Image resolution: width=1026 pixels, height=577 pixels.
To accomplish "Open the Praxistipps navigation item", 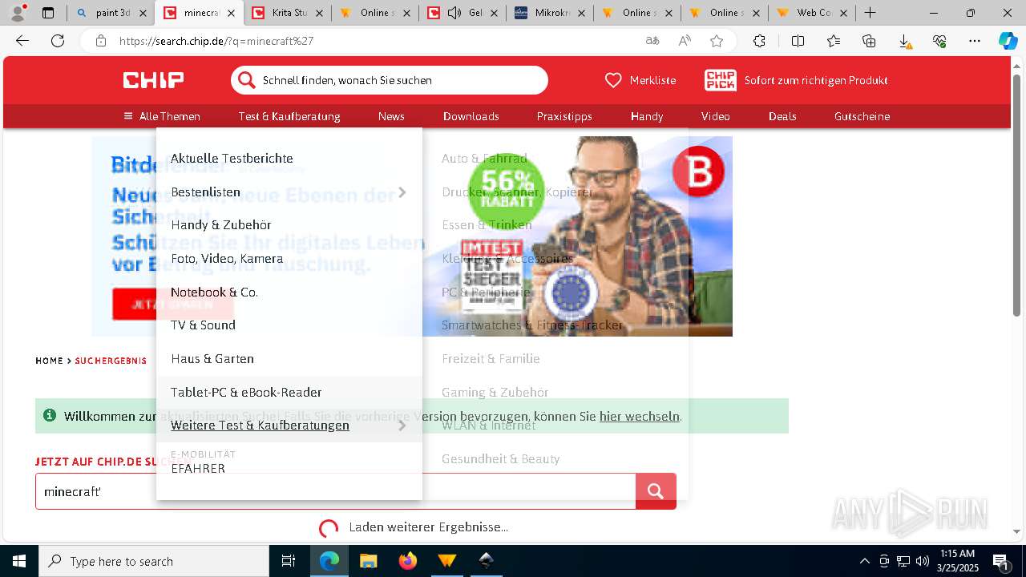I will tap(564, 116).
